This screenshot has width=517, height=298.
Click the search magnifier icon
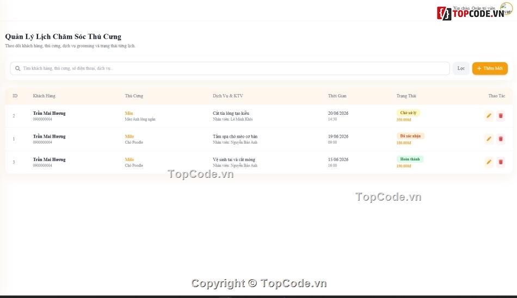point(18,69)
